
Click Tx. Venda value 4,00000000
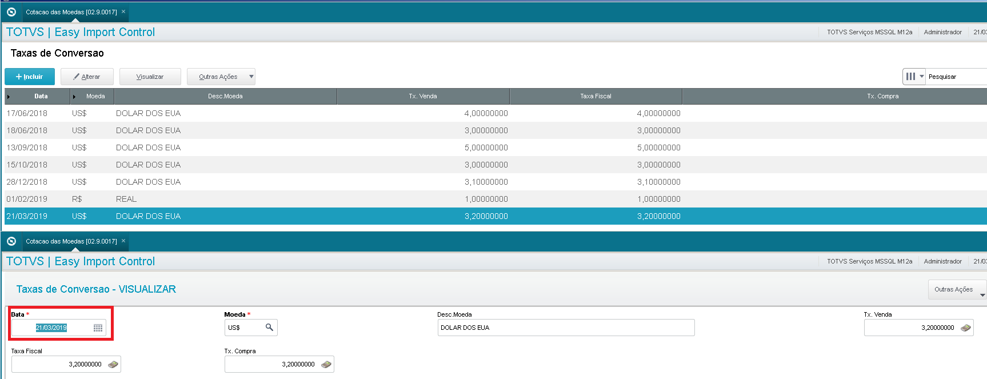(486, 113)
